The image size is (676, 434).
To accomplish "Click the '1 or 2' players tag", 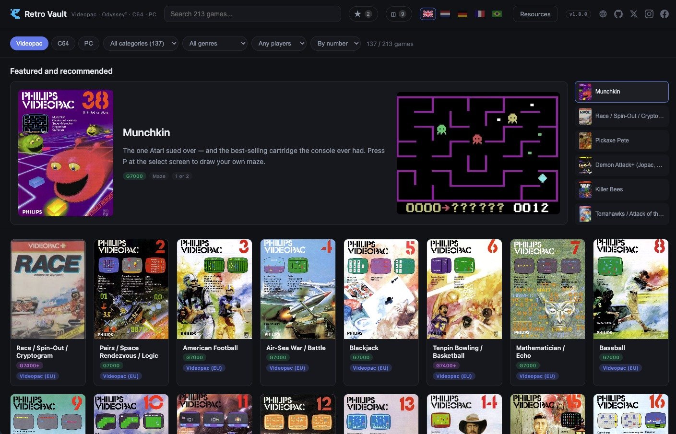I will point(182,176).
